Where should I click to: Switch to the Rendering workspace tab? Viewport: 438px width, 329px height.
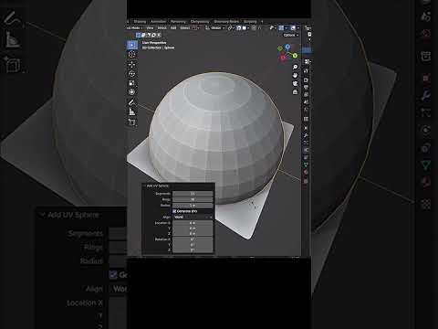[178, 21]
